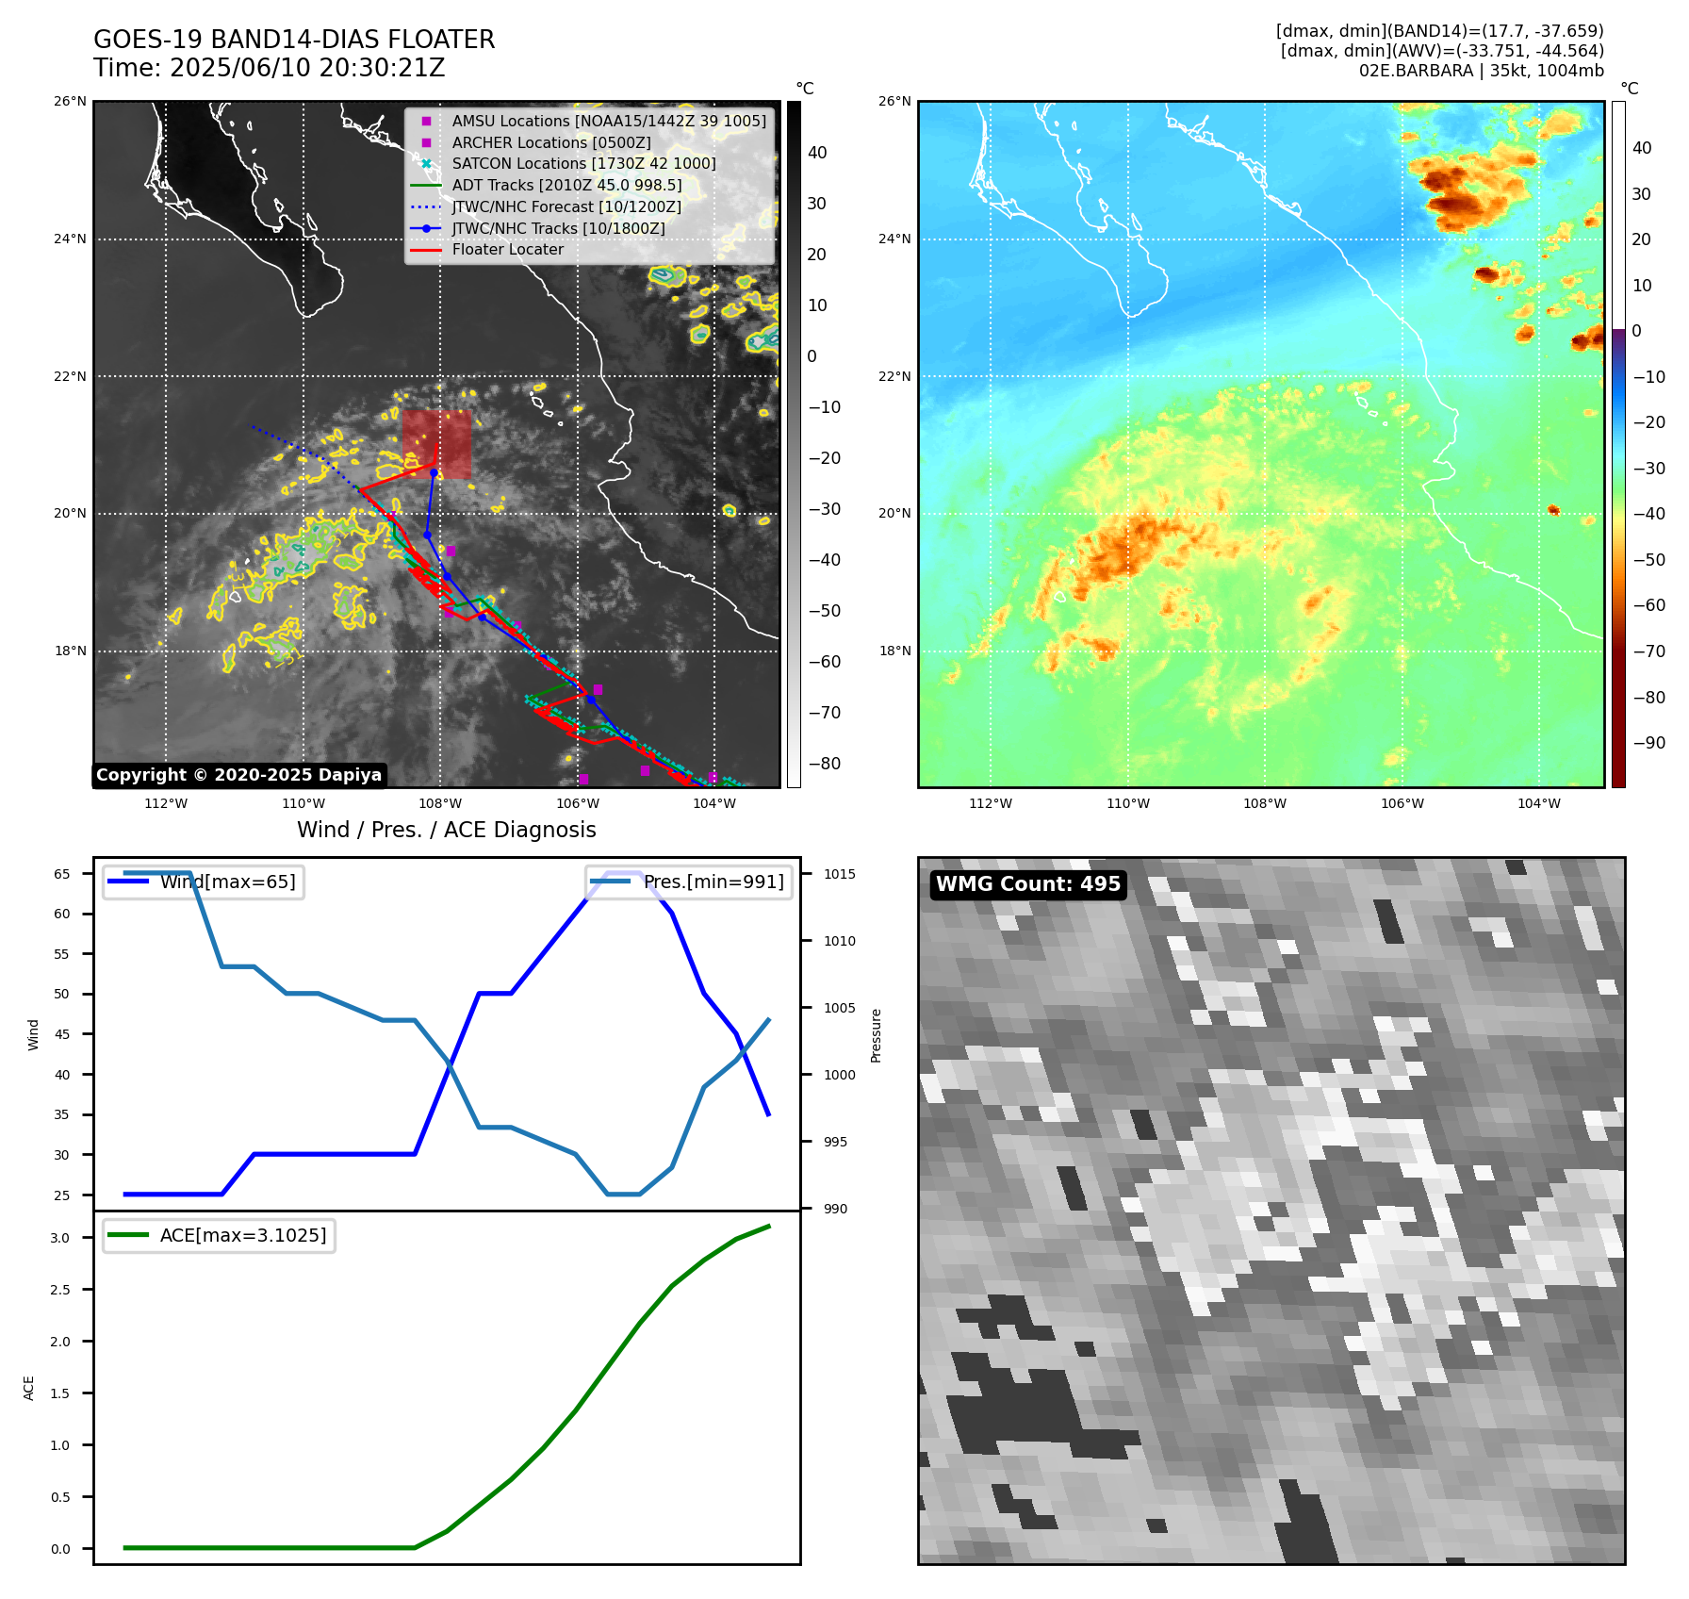Click the rainbow temperature colorbar of the right map
This screenshot has height=1599, width=1689.
pos(1618,444)
